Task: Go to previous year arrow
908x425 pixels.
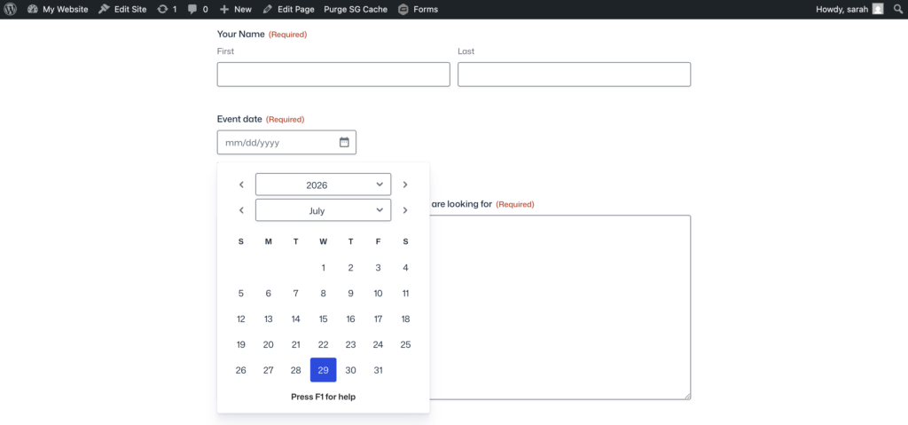Action: point(241,185)
